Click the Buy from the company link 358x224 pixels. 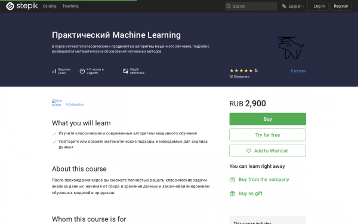(x=264, y=180)
